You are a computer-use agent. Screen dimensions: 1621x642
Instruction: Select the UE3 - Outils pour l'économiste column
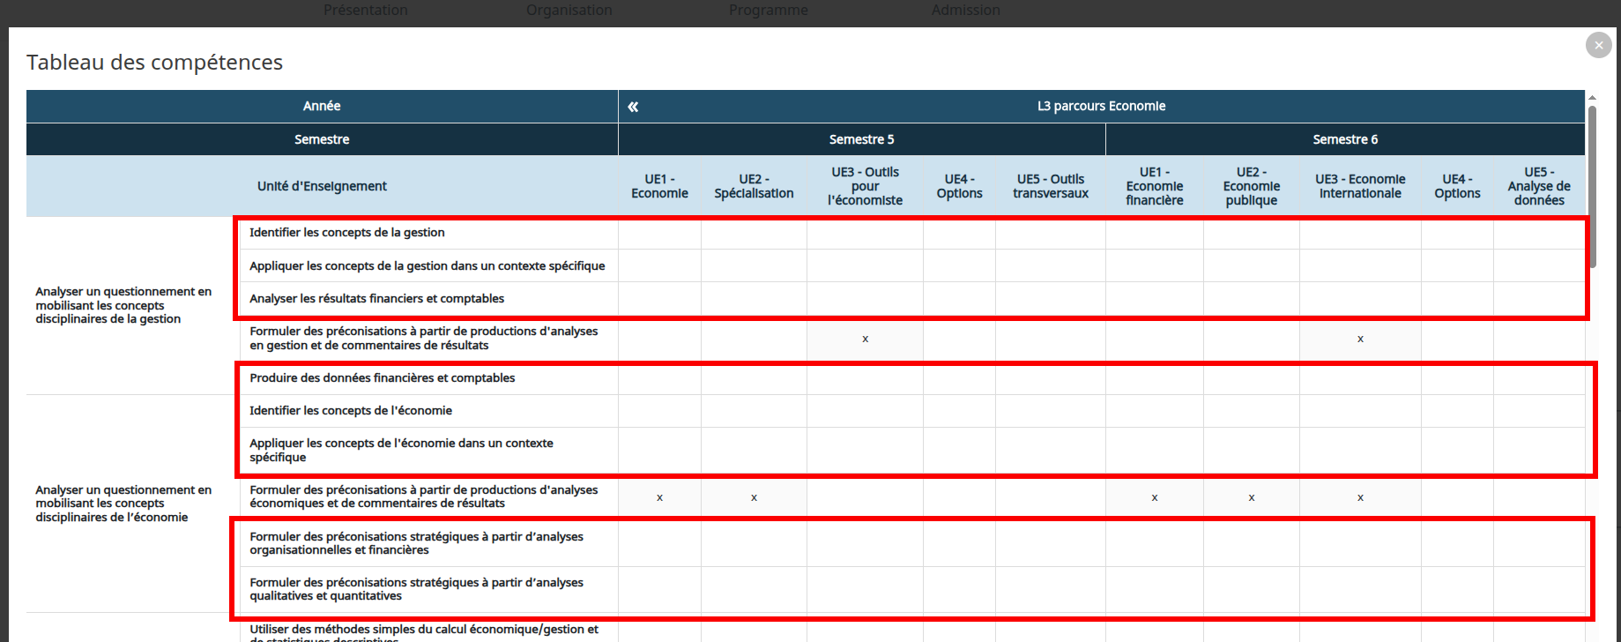click(865, 186)
